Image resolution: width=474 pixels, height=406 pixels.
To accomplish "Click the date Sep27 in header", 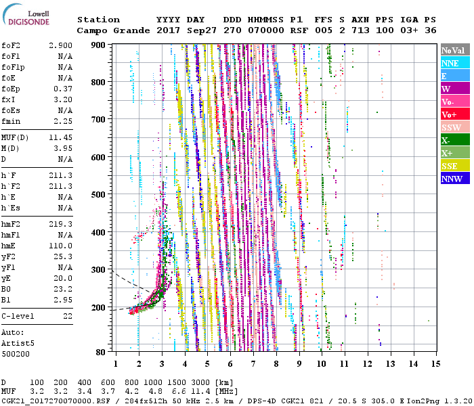I will [x=202, y=30].
